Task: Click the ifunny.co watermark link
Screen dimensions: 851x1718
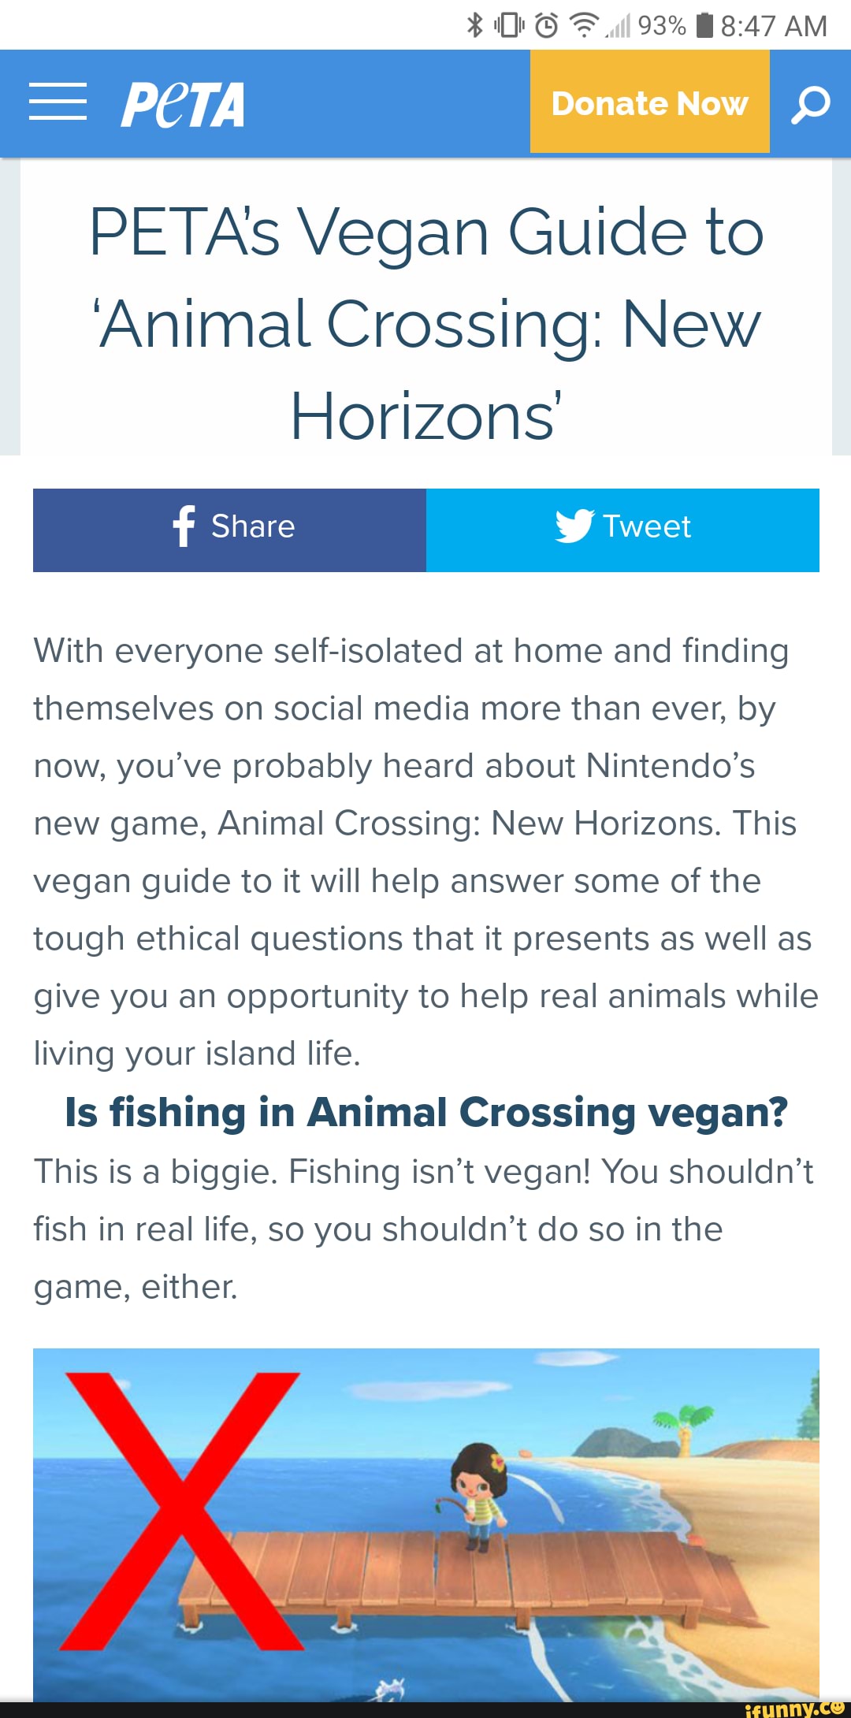Action: [796, 1706]
